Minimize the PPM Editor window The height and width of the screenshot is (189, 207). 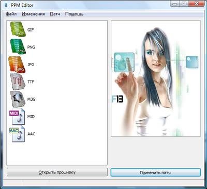(x=175, y=4)
